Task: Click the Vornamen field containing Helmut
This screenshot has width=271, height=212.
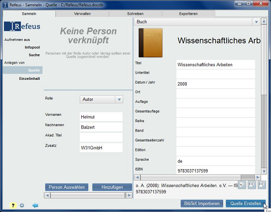Action: (101, 117)
